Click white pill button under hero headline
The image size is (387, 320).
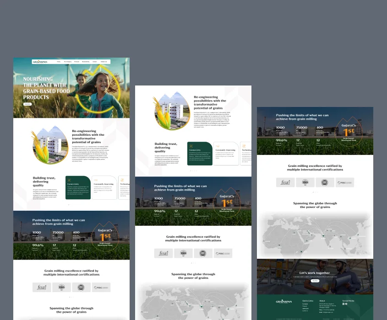point(27,104)
